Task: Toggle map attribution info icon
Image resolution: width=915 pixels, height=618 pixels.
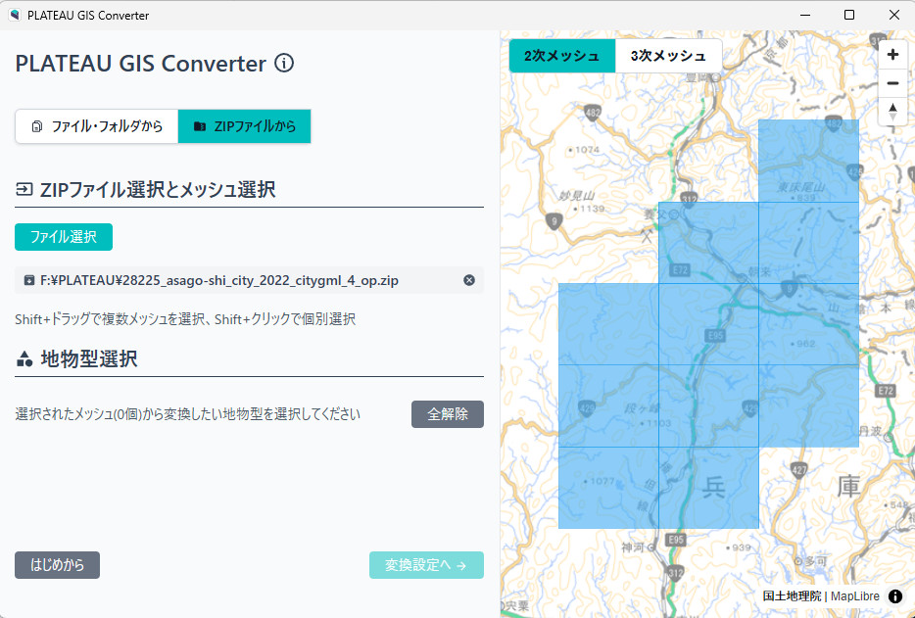Action: pyautogui.click(x=895, y=596)
